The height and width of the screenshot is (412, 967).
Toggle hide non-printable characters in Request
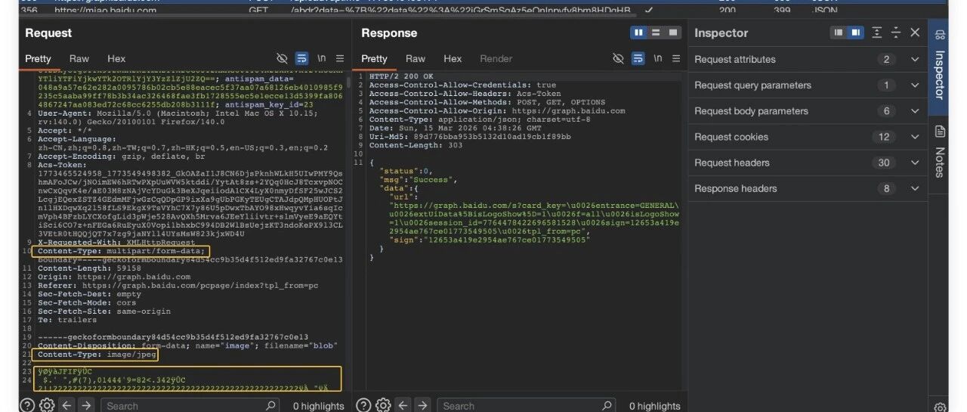[x=283, y=58]
